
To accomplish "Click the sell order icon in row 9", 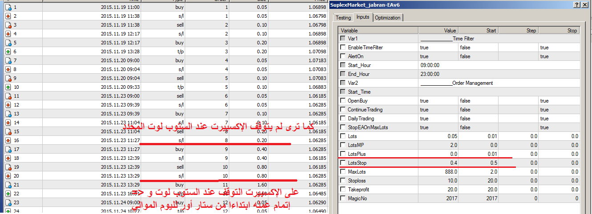I will pos(8,78).
